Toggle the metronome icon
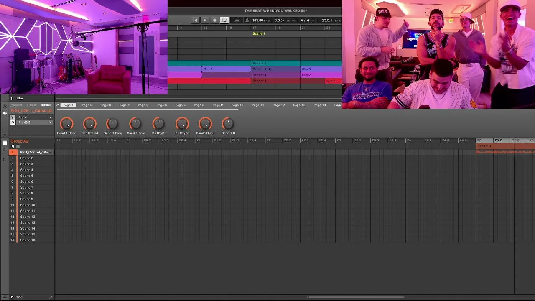 [x=247, y=20]
